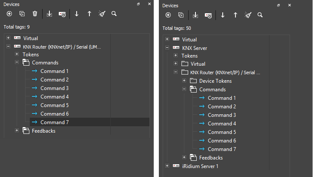
Task: Expand the Device Tokens folder
Action: coord(184,81)
